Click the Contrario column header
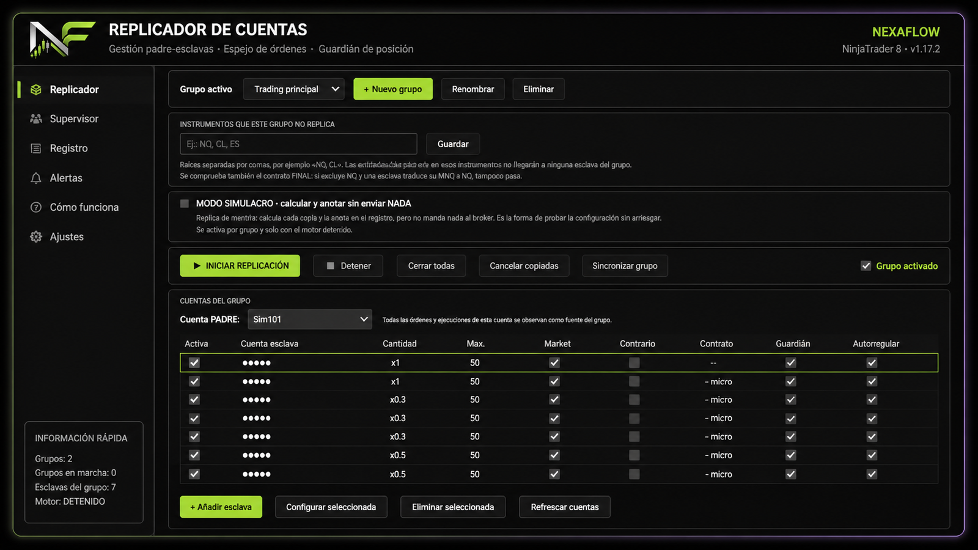The image size is (978, 550). (x=638, y=343)
